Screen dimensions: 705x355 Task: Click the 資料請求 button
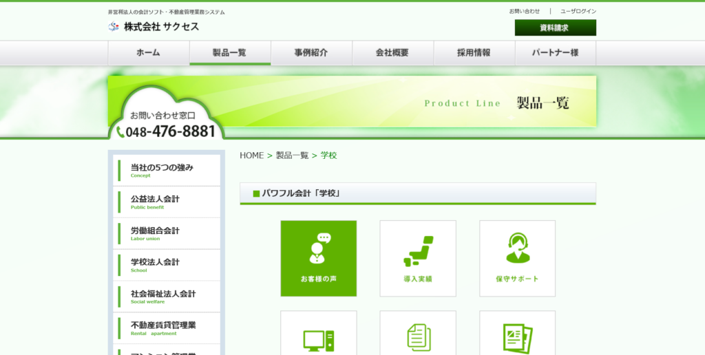pos(556,28)
